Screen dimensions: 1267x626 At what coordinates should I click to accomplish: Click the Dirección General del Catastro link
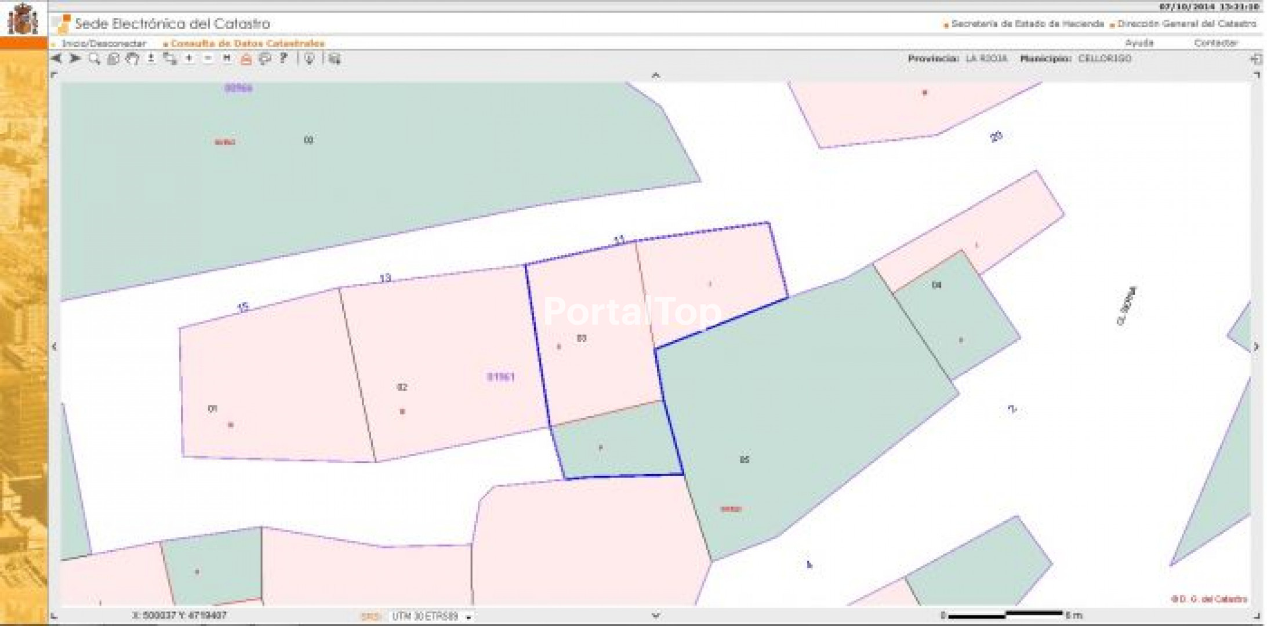tap(1186, 24)
